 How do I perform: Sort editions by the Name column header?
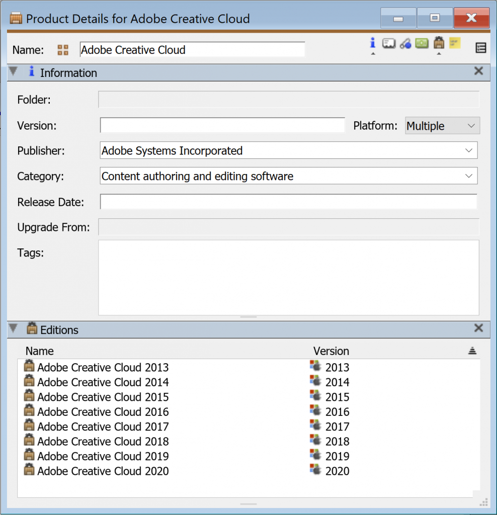coord(40,351)
